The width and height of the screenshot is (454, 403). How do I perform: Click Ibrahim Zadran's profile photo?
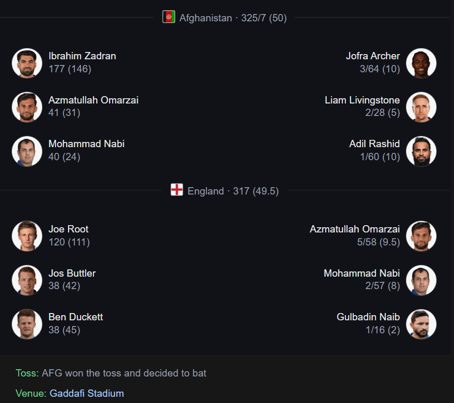27,63
